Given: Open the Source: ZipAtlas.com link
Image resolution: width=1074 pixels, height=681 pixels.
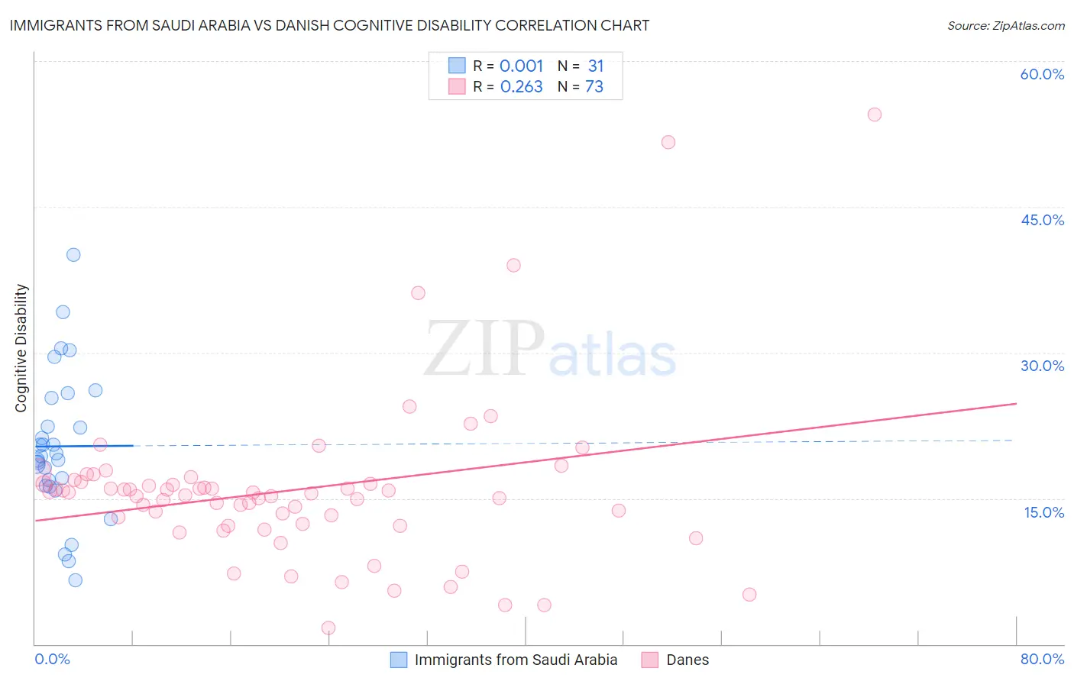Looking at the screenshot, I should click(1006, 25).
